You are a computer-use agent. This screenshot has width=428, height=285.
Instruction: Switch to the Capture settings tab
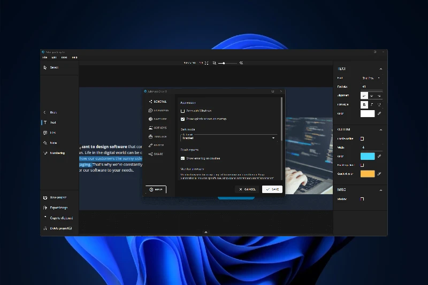[157, 119]
